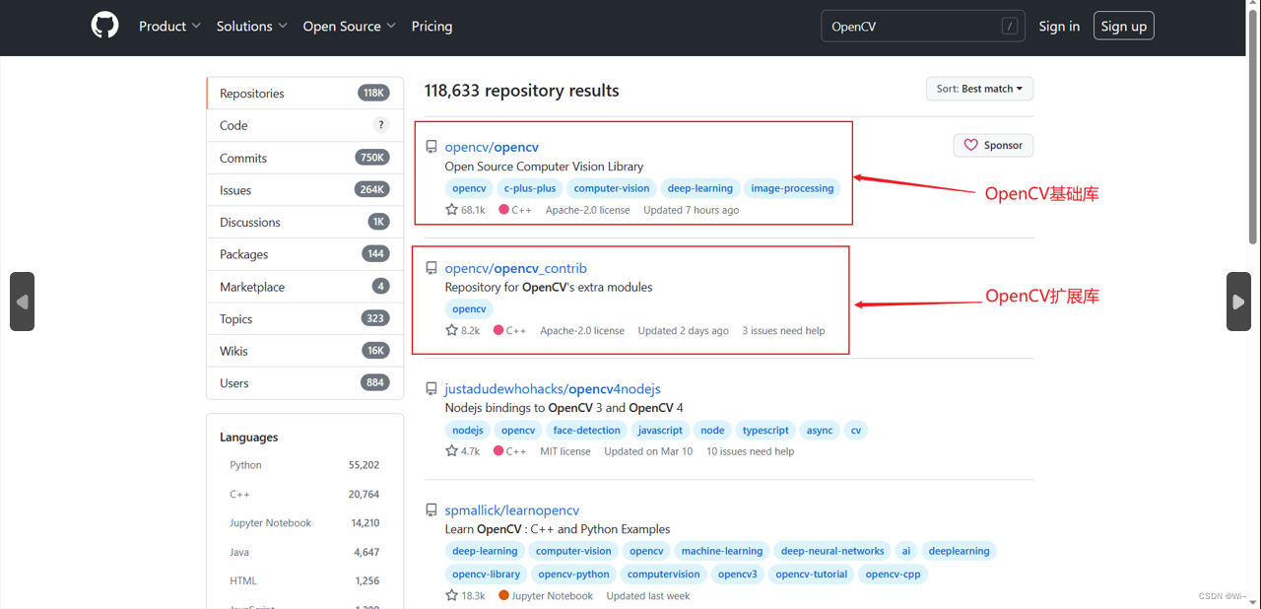1261x609 pixels.
Task: Click the opencv-tutorial topic tag
Action: 811,575
